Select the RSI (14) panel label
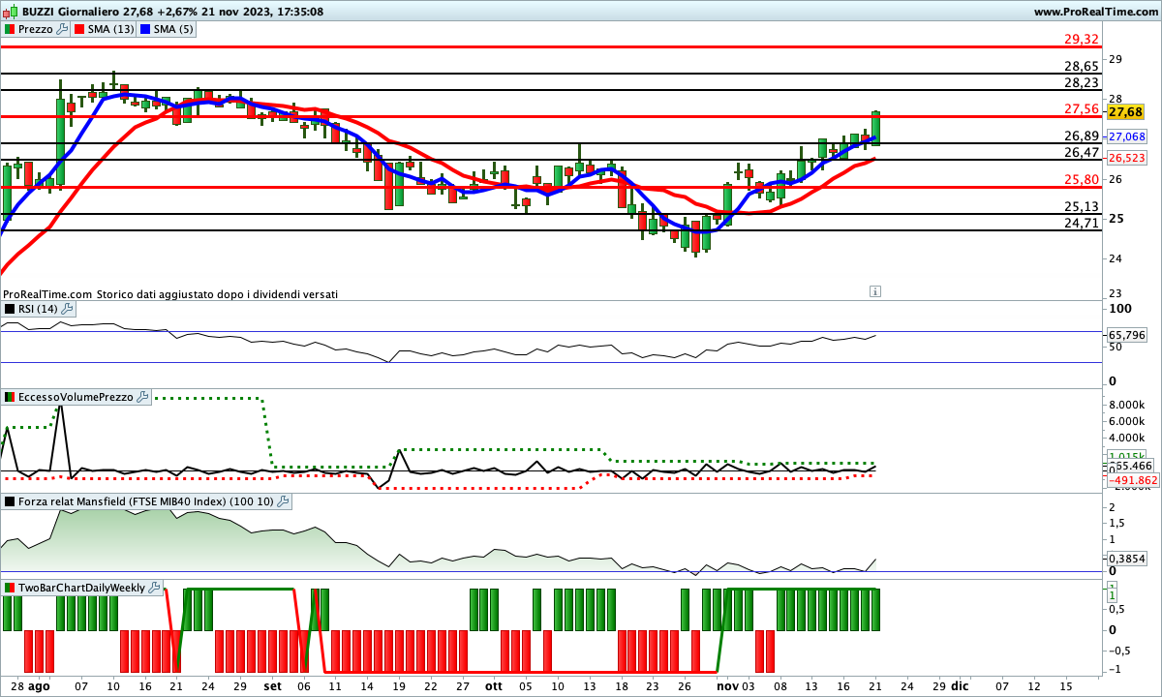 (39, 309)
